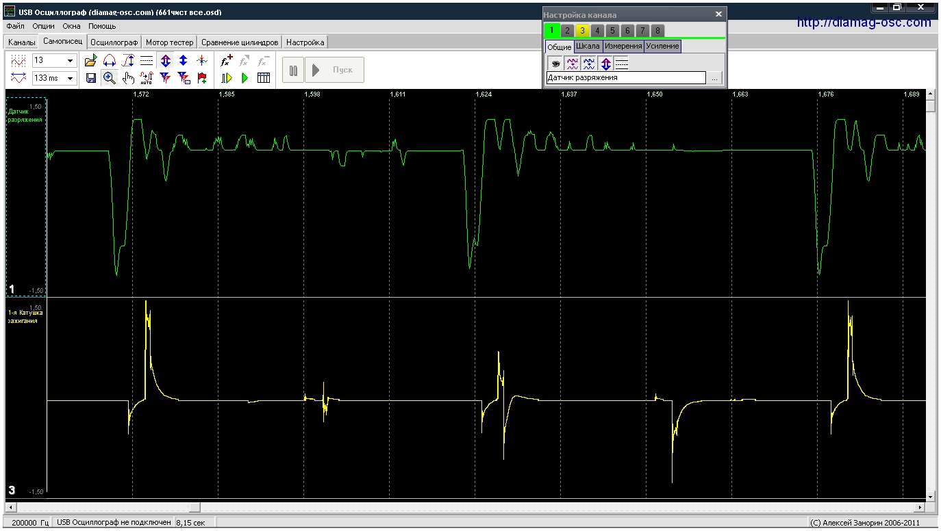
Task: Click the filter settings window icon
Action: (x=184, y=78)
